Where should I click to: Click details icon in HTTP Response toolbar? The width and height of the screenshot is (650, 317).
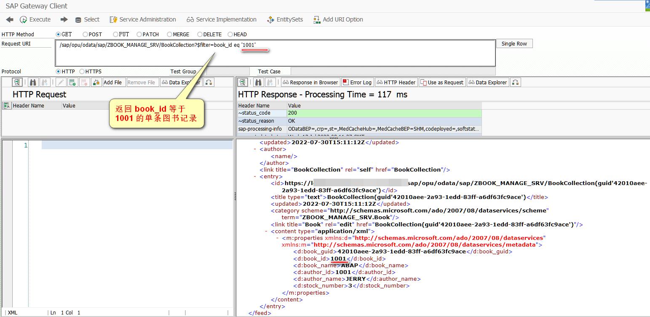(x=242, y=83)
